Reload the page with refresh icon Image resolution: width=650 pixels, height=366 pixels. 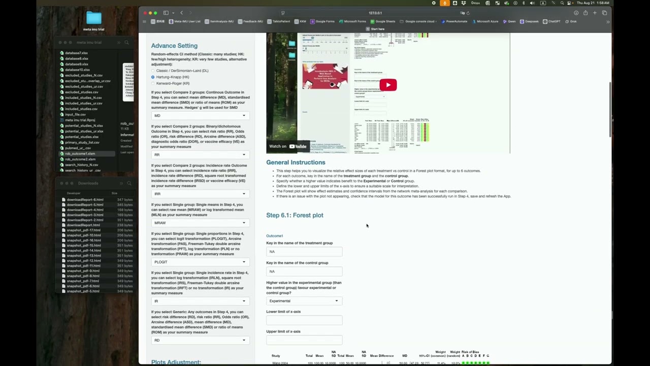468,13
